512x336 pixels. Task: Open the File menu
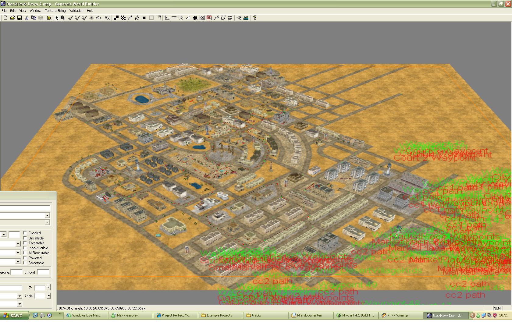[x=4, y=11]
